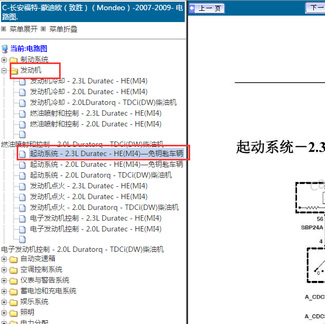
Task: Expand the 蓄电池和充电系统 tree node
Action: (x=4, y=291)
